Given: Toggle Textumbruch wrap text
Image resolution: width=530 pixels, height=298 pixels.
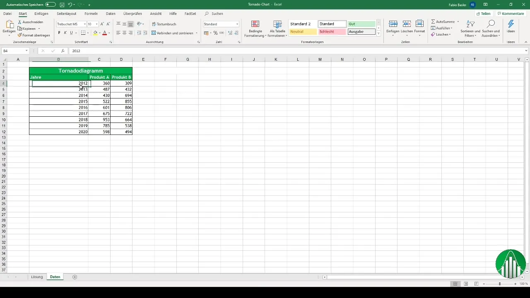Looking at the screenshot, I should pyautogui.click(x=164, y=24).
